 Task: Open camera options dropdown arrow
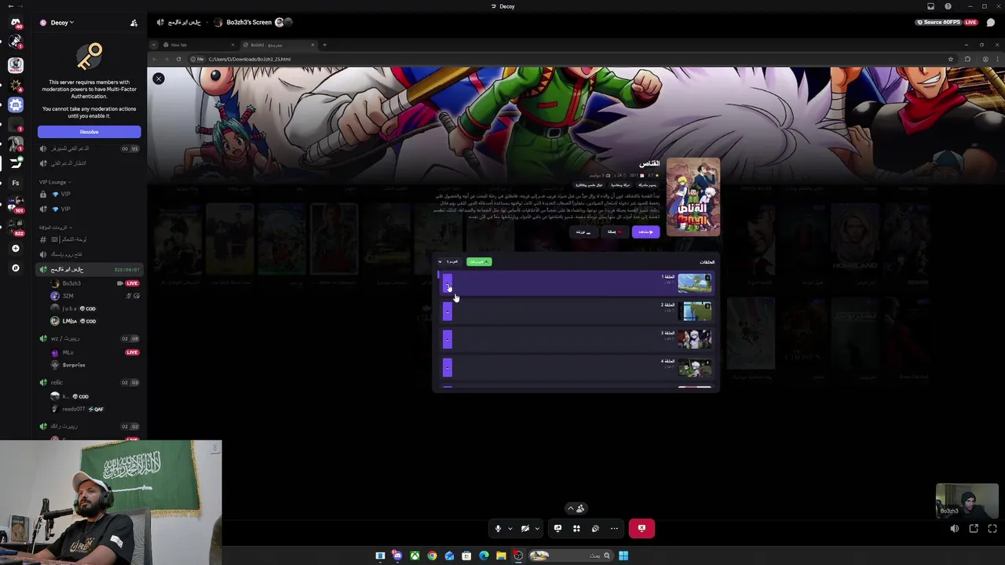coord(537,528)
